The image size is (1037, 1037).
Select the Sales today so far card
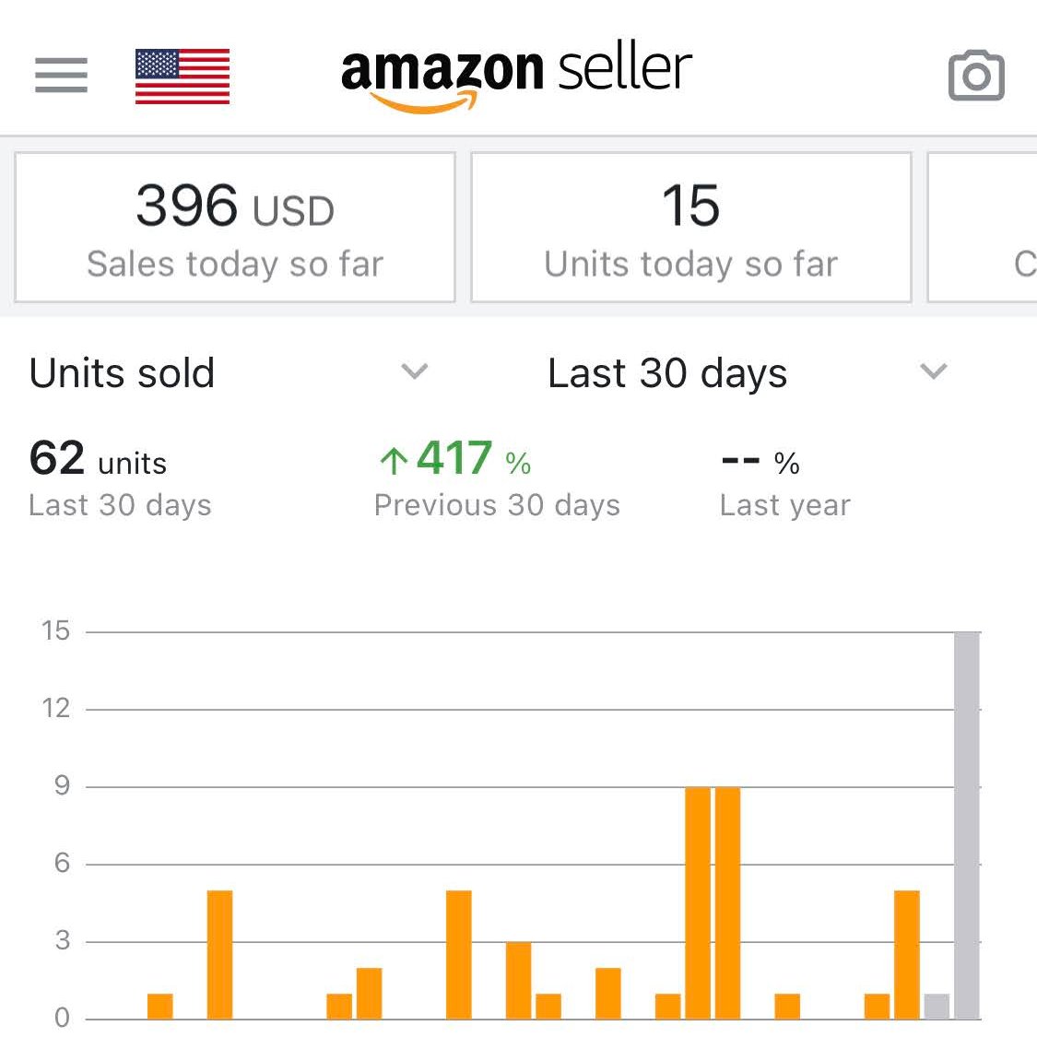[235, 228]
